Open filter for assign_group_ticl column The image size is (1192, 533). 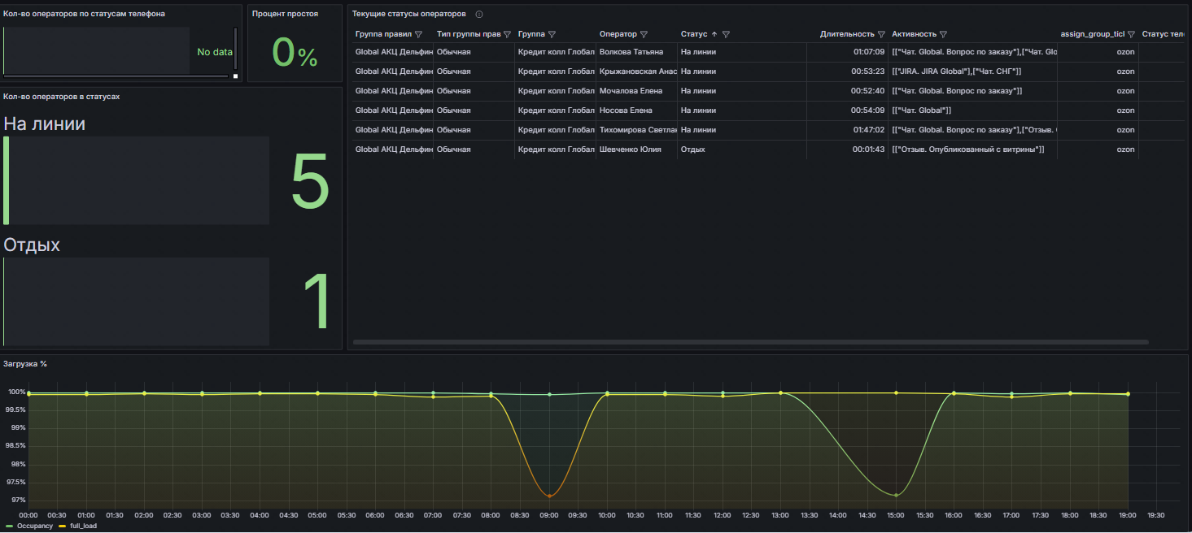1131,34
